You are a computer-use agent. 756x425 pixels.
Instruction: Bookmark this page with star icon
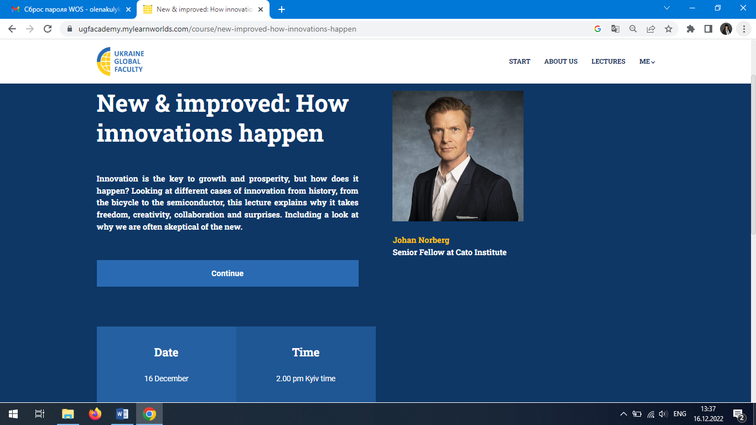coord(669,29)
